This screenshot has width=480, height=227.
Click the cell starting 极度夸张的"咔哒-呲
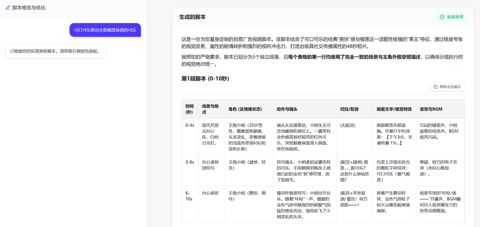pyautogui.click(x=440, y=204)
